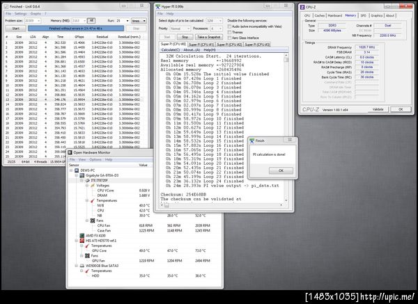Click the icon in the Finish dialog title
The width and height of the screenshot is (418, 304).
(252, 141)
